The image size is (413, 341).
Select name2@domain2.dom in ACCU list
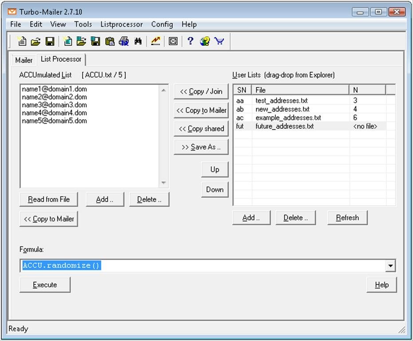pos(54,97)
